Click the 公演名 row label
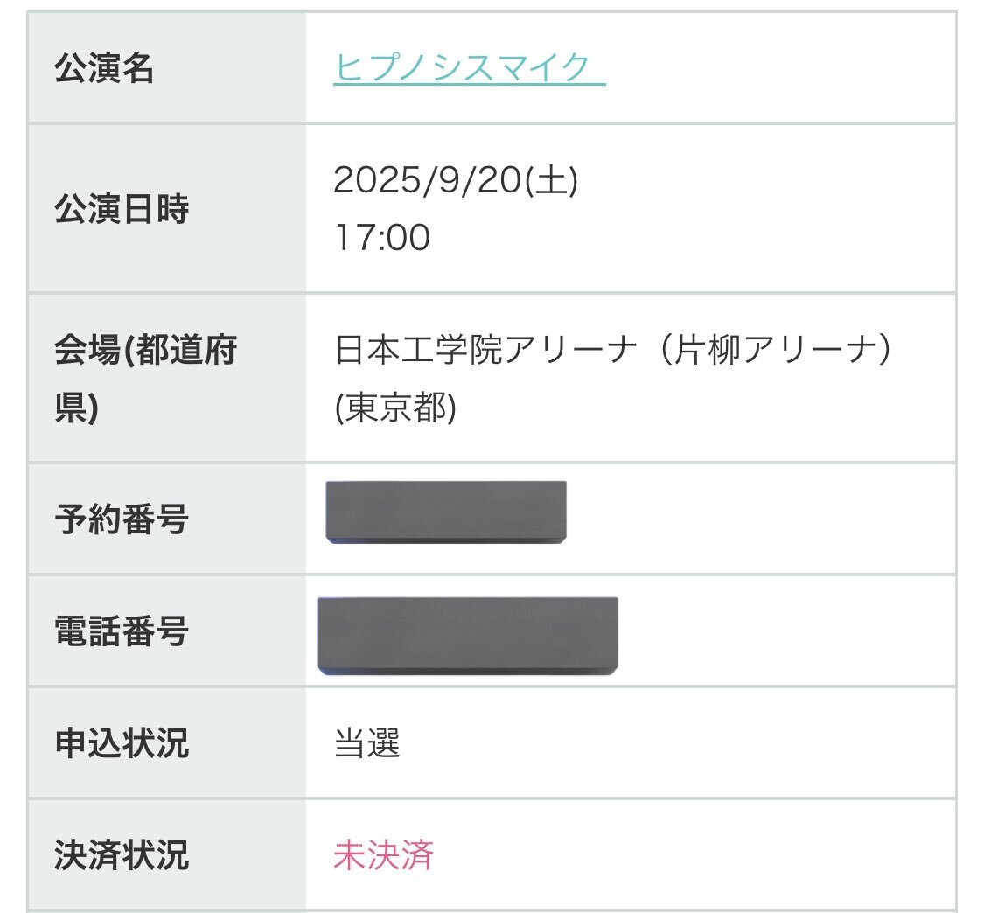The width and height of the screenshot is (984, 913). coord(104,68)
